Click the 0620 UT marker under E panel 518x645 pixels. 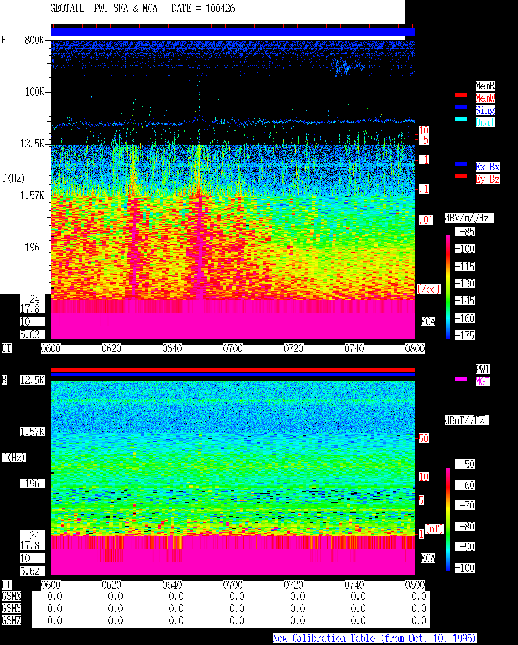click(x=111, y=349)
